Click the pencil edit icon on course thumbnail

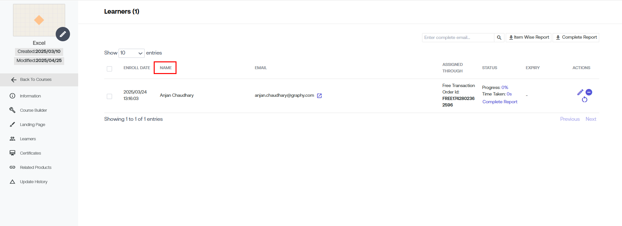pyautogui.click(x=63, y=34)
